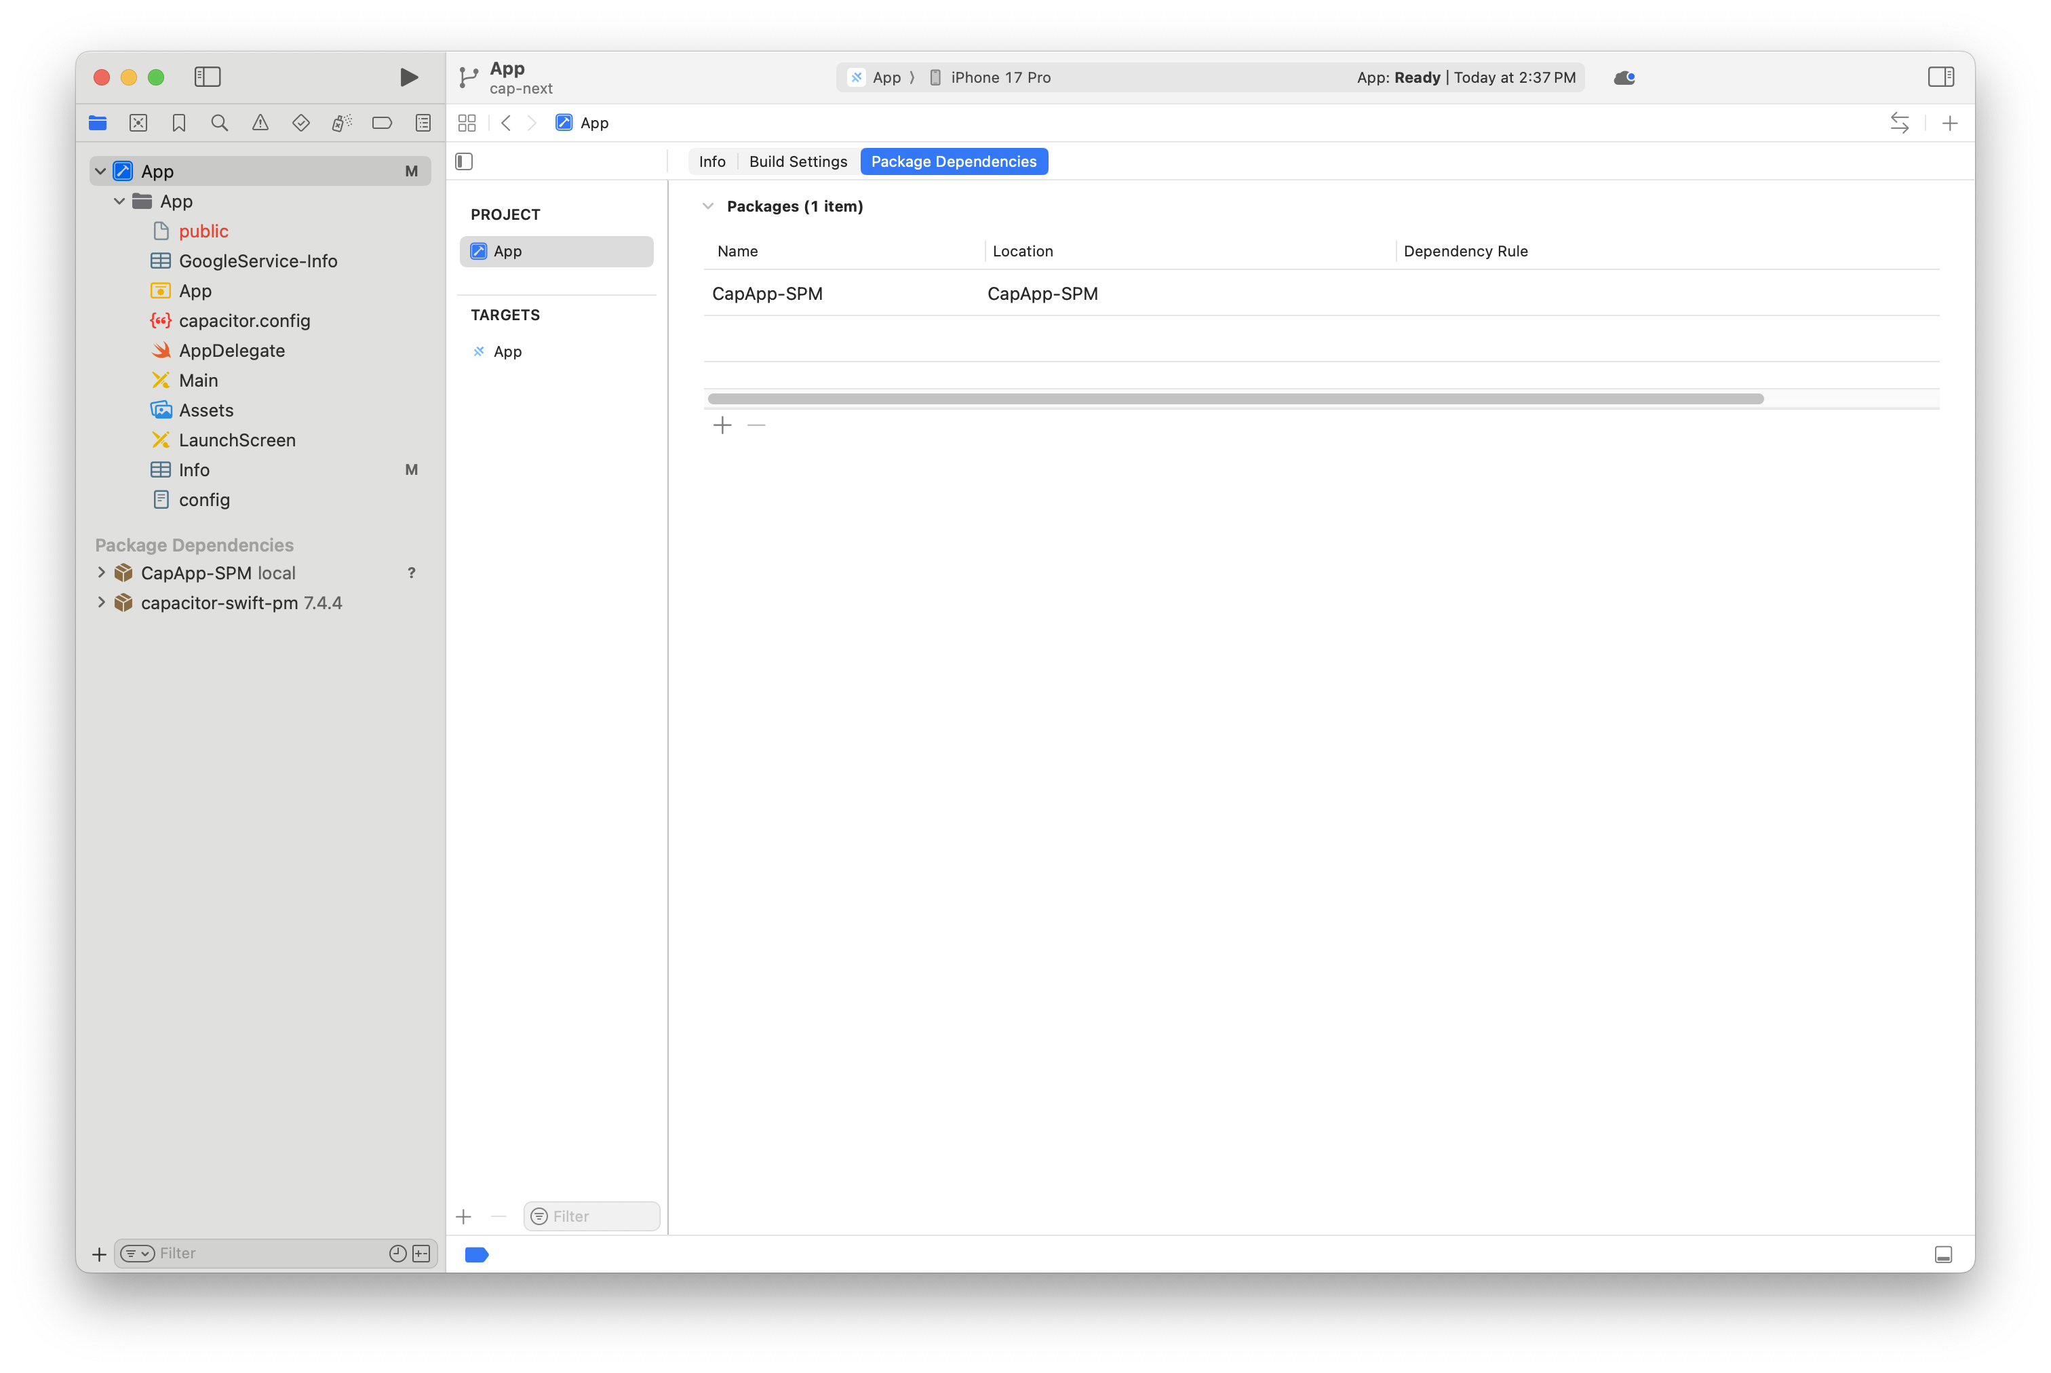Image resolution: width=2051 pixels, height=1373 pixels.
Task: Collapse the Packages (1 item) section
Action: [708, 207]
